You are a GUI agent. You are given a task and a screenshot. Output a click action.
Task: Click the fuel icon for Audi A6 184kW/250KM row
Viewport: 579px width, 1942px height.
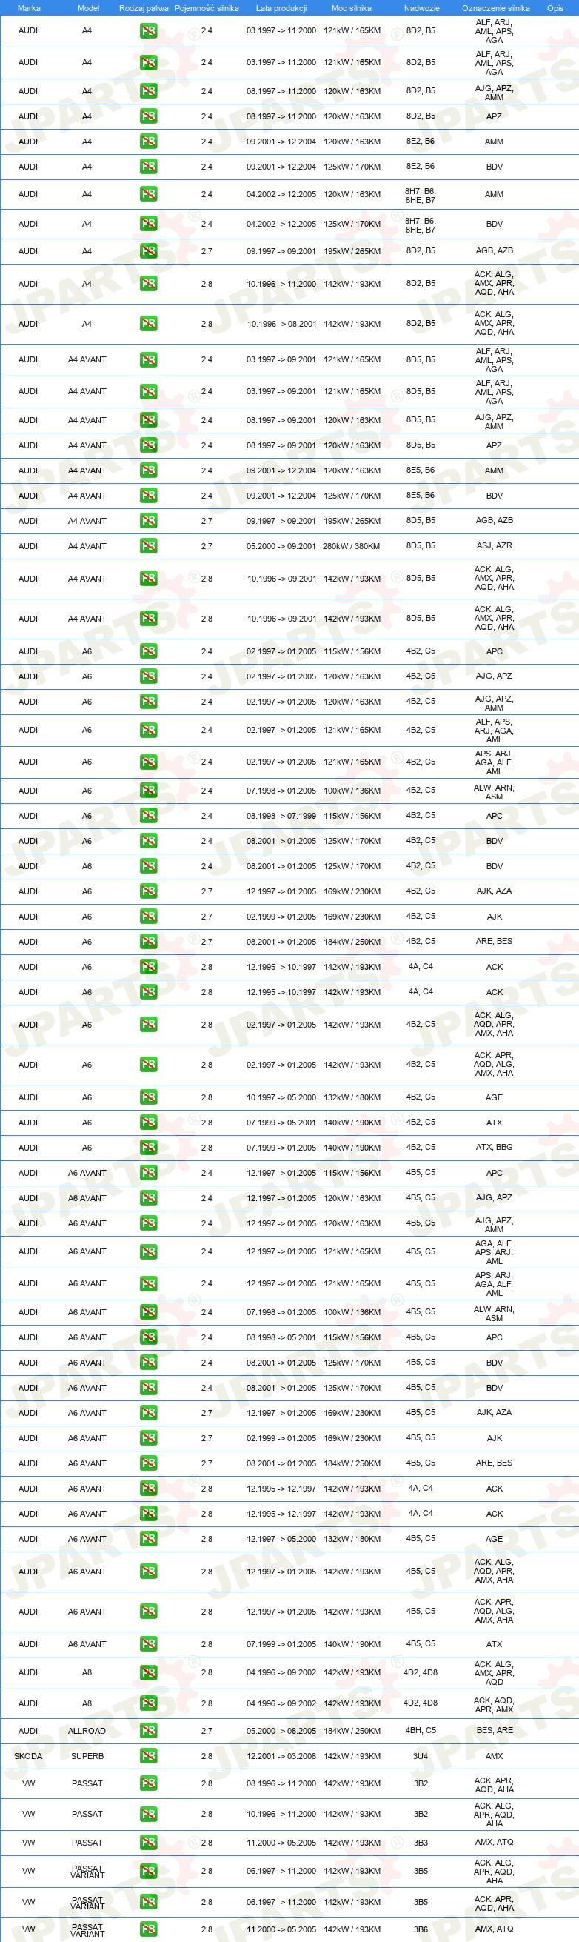pos(148,942)
